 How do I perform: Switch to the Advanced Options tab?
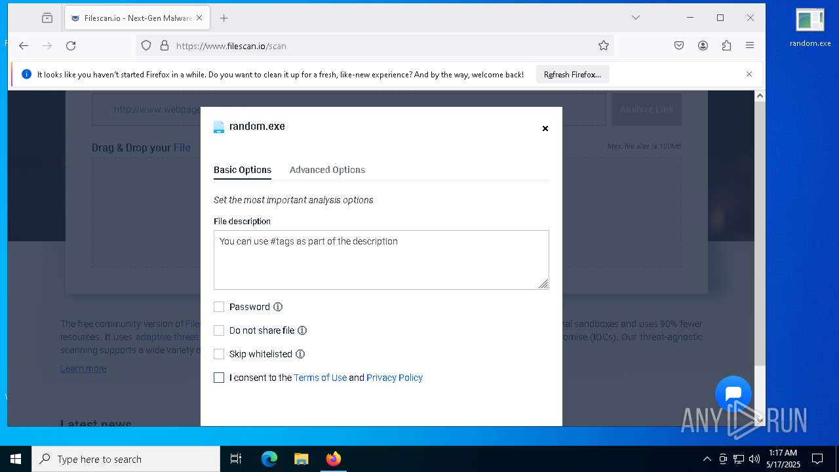tap(327, 170)
